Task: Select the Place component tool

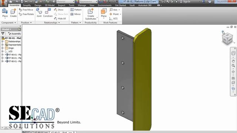Action: click(5, 13)
